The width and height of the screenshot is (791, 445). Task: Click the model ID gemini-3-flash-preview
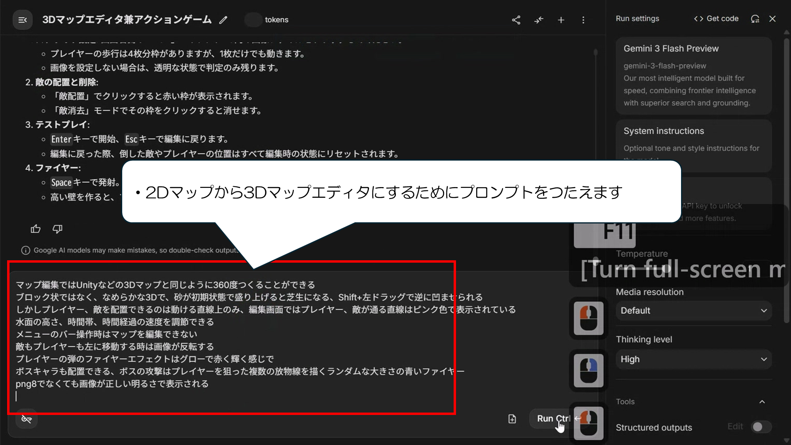pyautogui.click(x=665, y=66)
